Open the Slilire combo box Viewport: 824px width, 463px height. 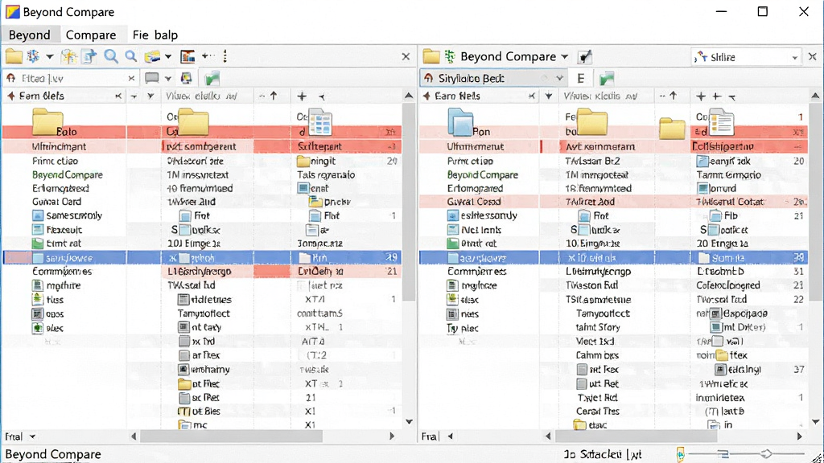746,57
